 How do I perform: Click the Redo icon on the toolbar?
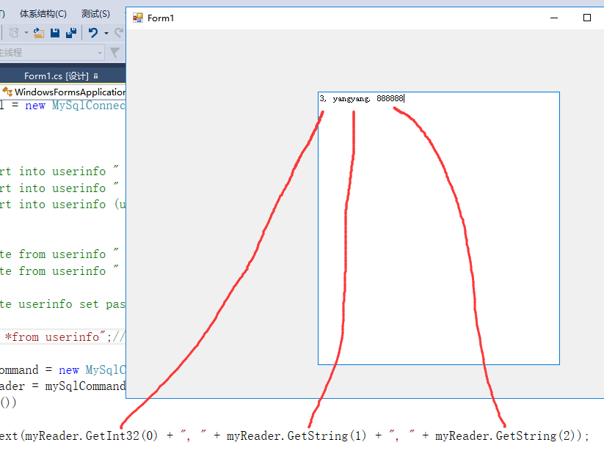click(x=120, y=32)
